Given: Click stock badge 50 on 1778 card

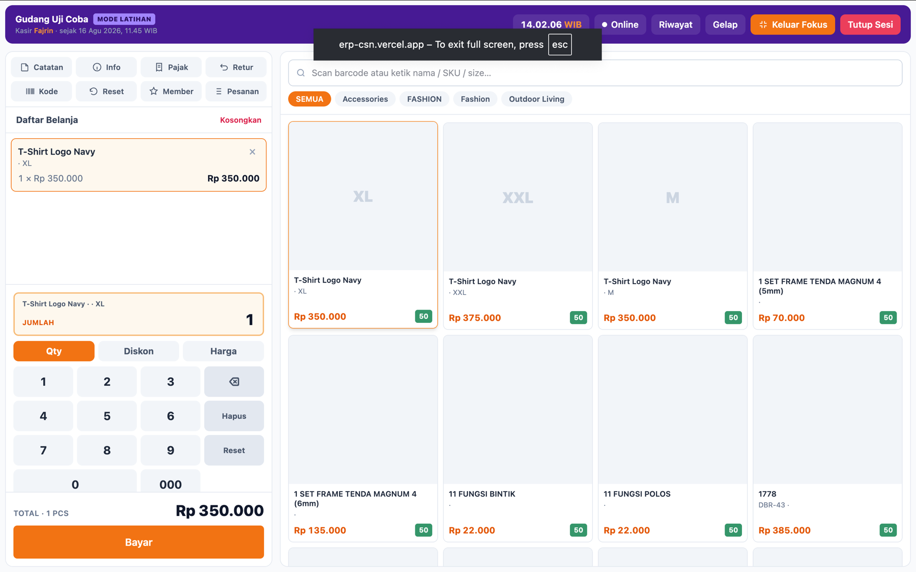Looking at the screenshot, I should coord(888,530).
